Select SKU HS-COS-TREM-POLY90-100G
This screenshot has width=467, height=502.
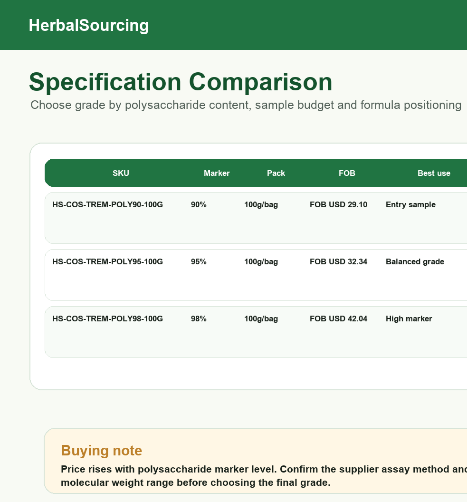pos(107,204)
